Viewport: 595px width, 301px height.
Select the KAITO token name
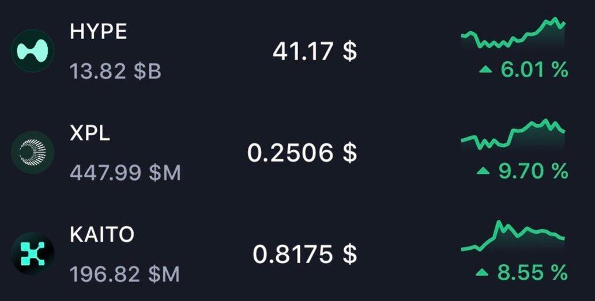102,235
